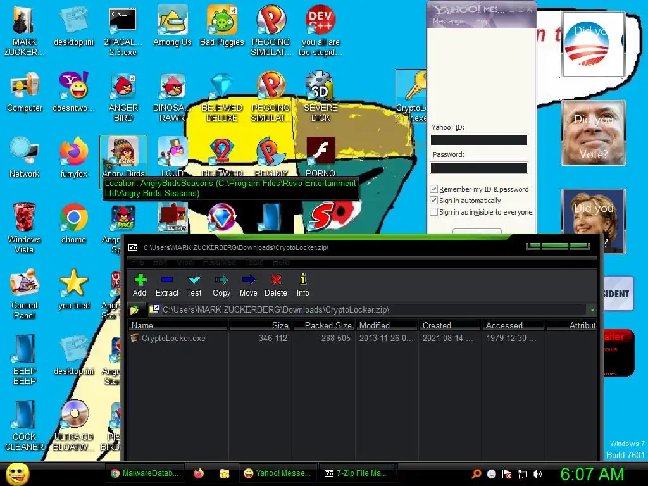Click the Copy toolbar icon in 7-Zip

pos(221,285)
